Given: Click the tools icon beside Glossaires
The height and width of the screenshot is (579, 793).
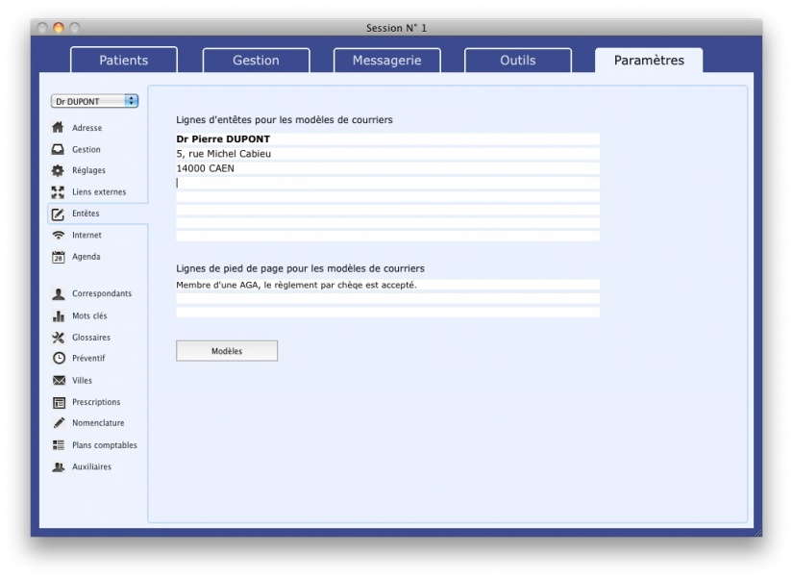Looking at the screenshot, I should (x=59, y=337).
